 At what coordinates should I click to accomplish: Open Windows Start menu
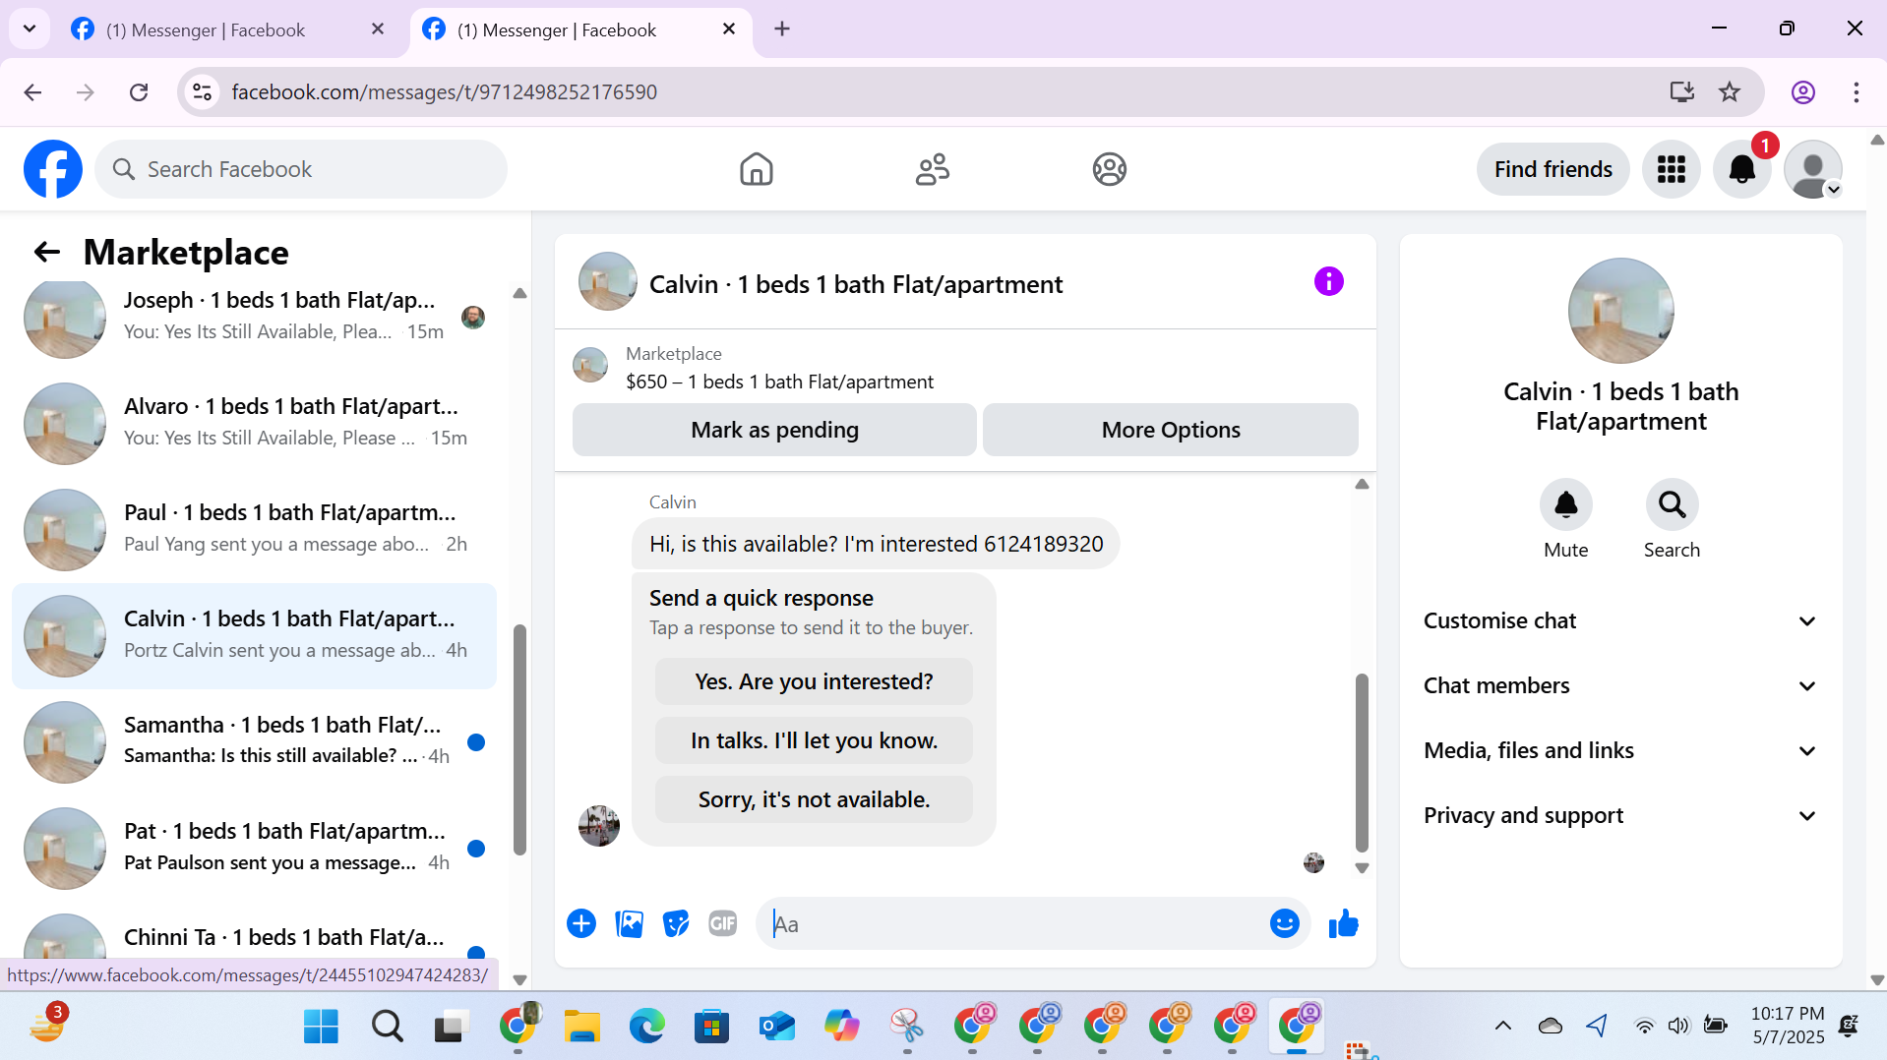click(x=321, y=1027)
